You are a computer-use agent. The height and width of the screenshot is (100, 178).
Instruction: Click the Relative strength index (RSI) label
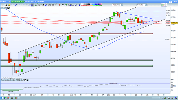coord(11,80)
